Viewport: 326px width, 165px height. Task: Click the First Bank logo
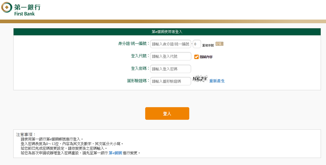point(20,9)
